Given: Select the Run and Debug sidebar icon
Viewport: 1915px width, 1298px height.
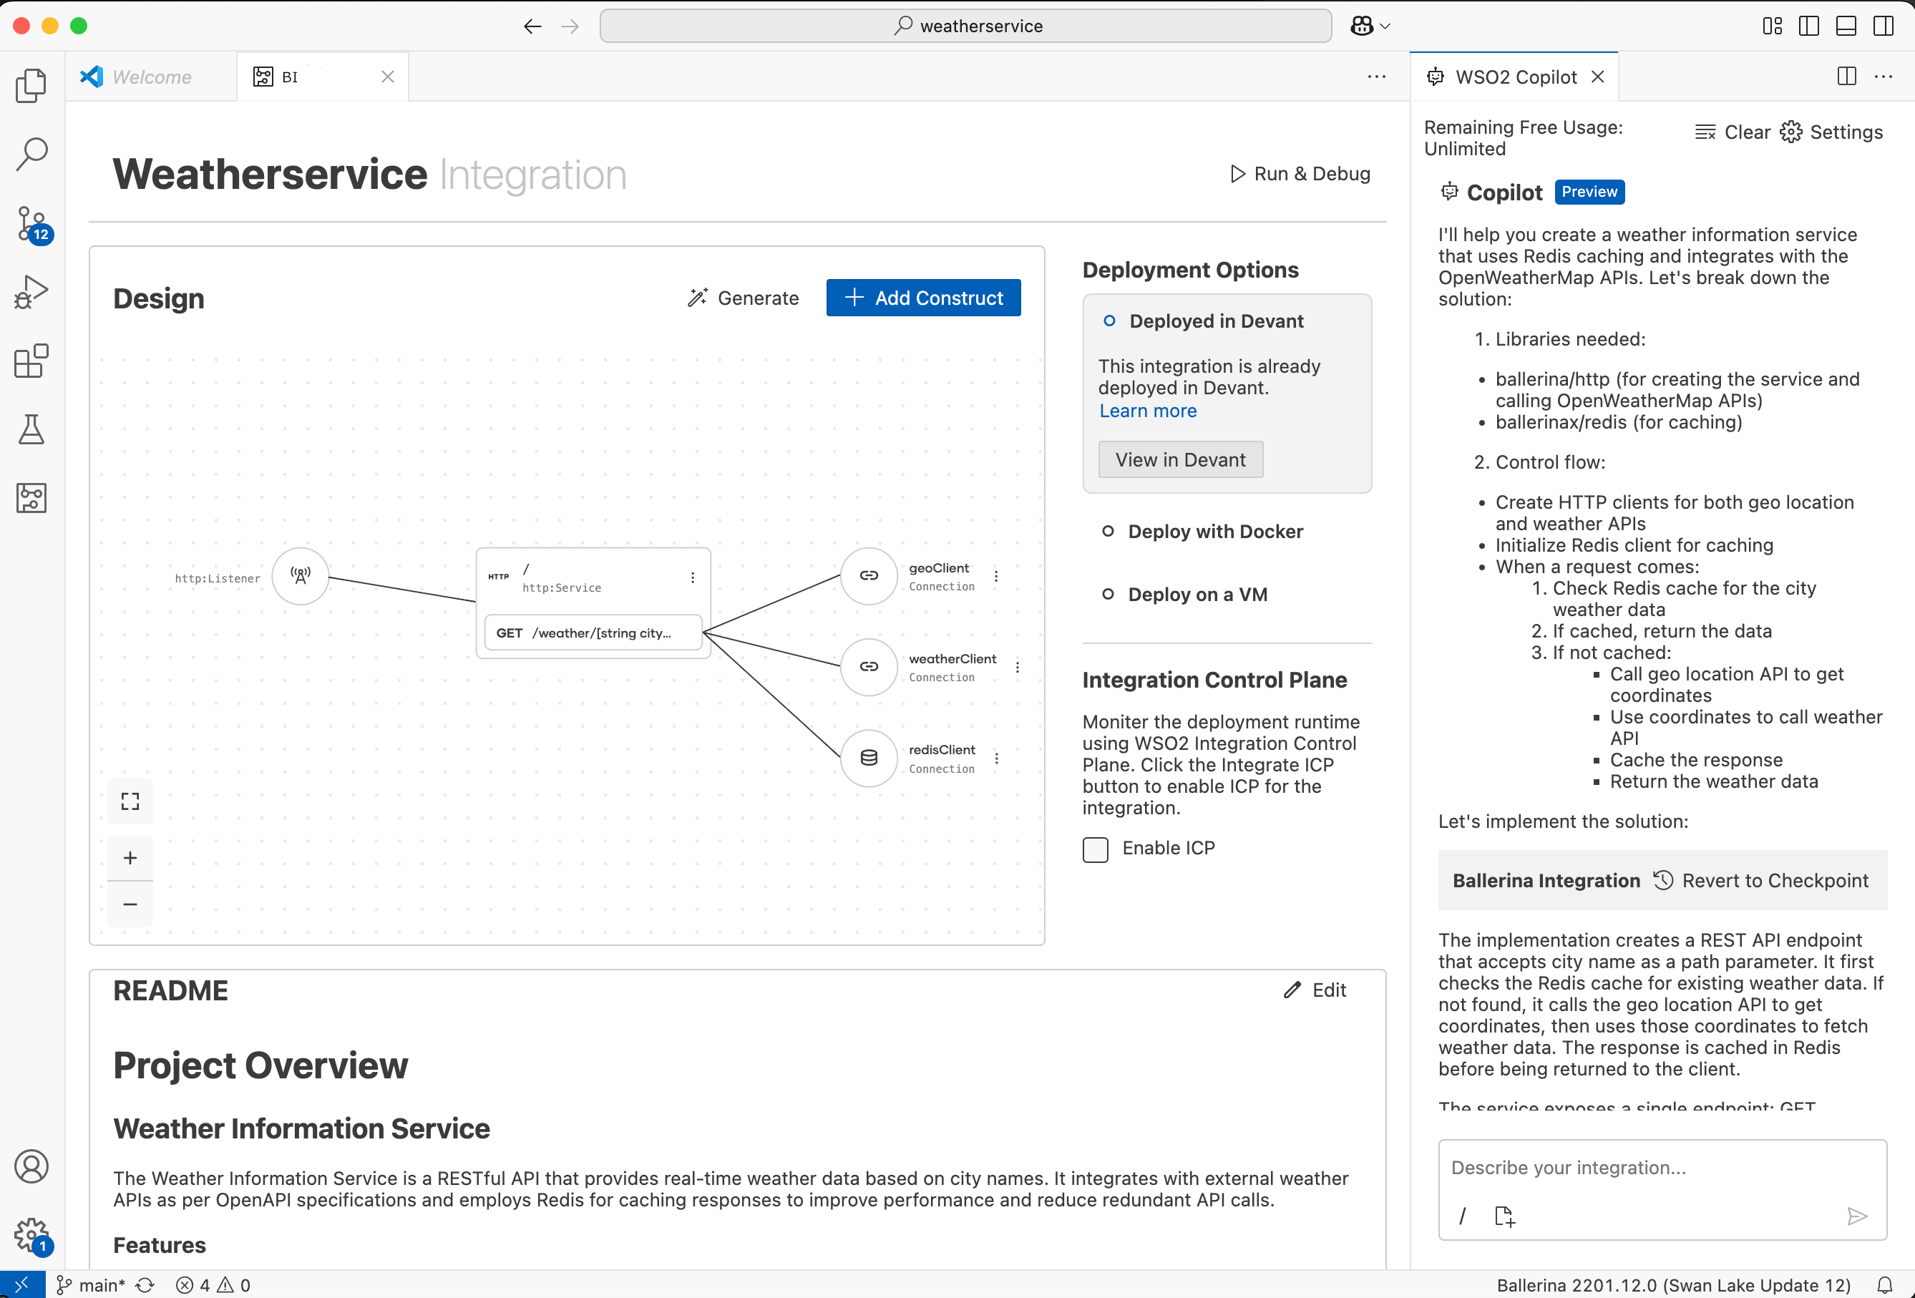Looking at the screenshot, I should (31, 291).
